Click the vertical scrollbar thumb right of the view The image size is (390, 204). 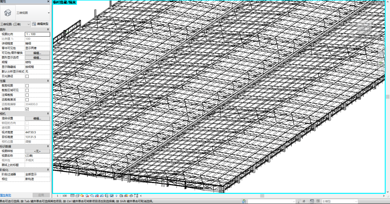pos(387,96)
